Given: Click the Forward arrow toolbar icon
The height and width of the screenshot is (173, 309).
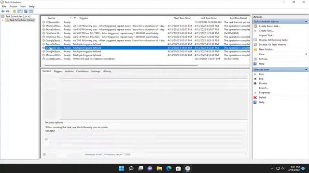Looking at the screenshot, I should tap(8, 12).
